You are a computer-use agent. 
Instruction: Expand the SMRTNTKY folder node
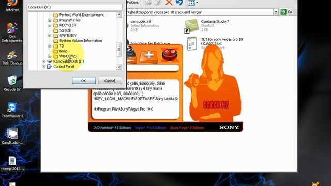tap(50, 36)
